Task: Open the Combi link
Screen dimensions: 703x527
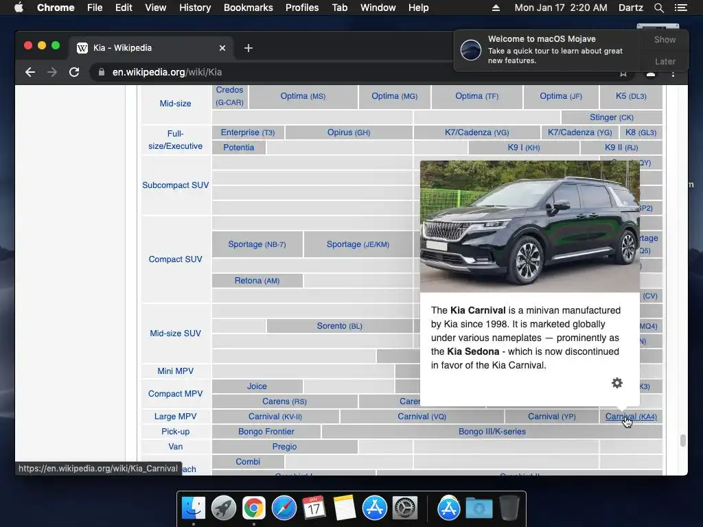Action: point(248,462)
